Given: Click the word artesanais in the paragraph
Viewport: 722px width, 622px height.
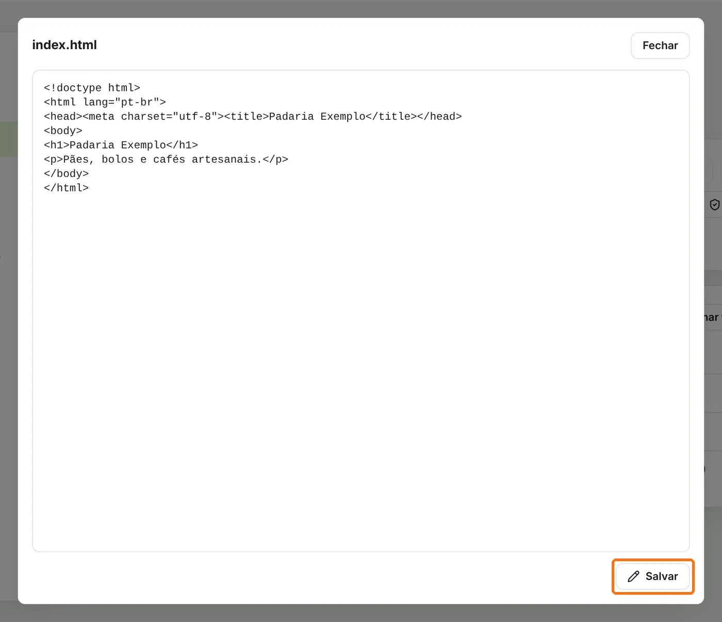Looking at the screenshot, I should (224, 160).
